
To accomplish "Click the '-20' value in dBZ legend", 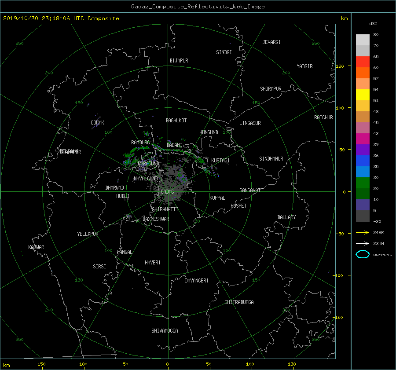I will pos(377,221).
